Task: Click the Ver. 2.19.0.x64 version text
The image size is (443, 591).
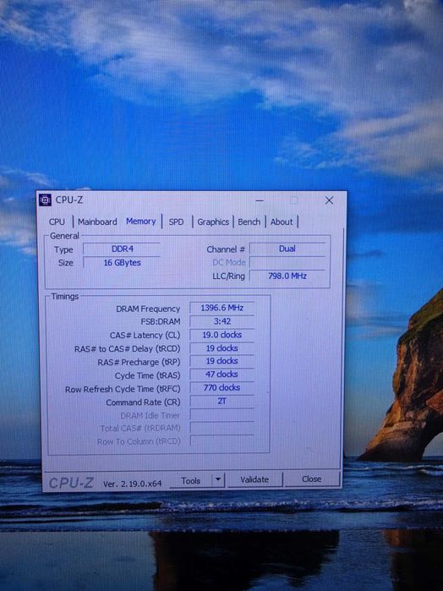Action: pyautogui.click(x=133, y=484)
